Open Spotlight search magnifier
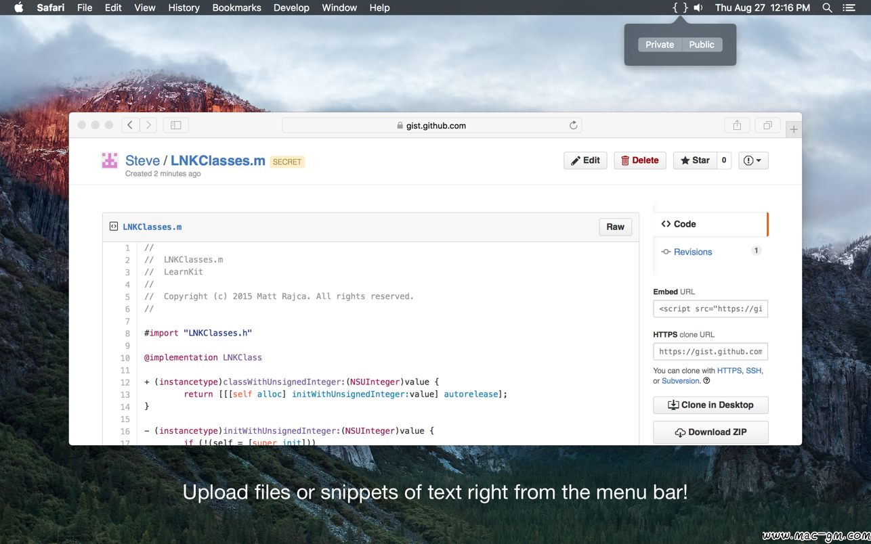 coord(827,7)
